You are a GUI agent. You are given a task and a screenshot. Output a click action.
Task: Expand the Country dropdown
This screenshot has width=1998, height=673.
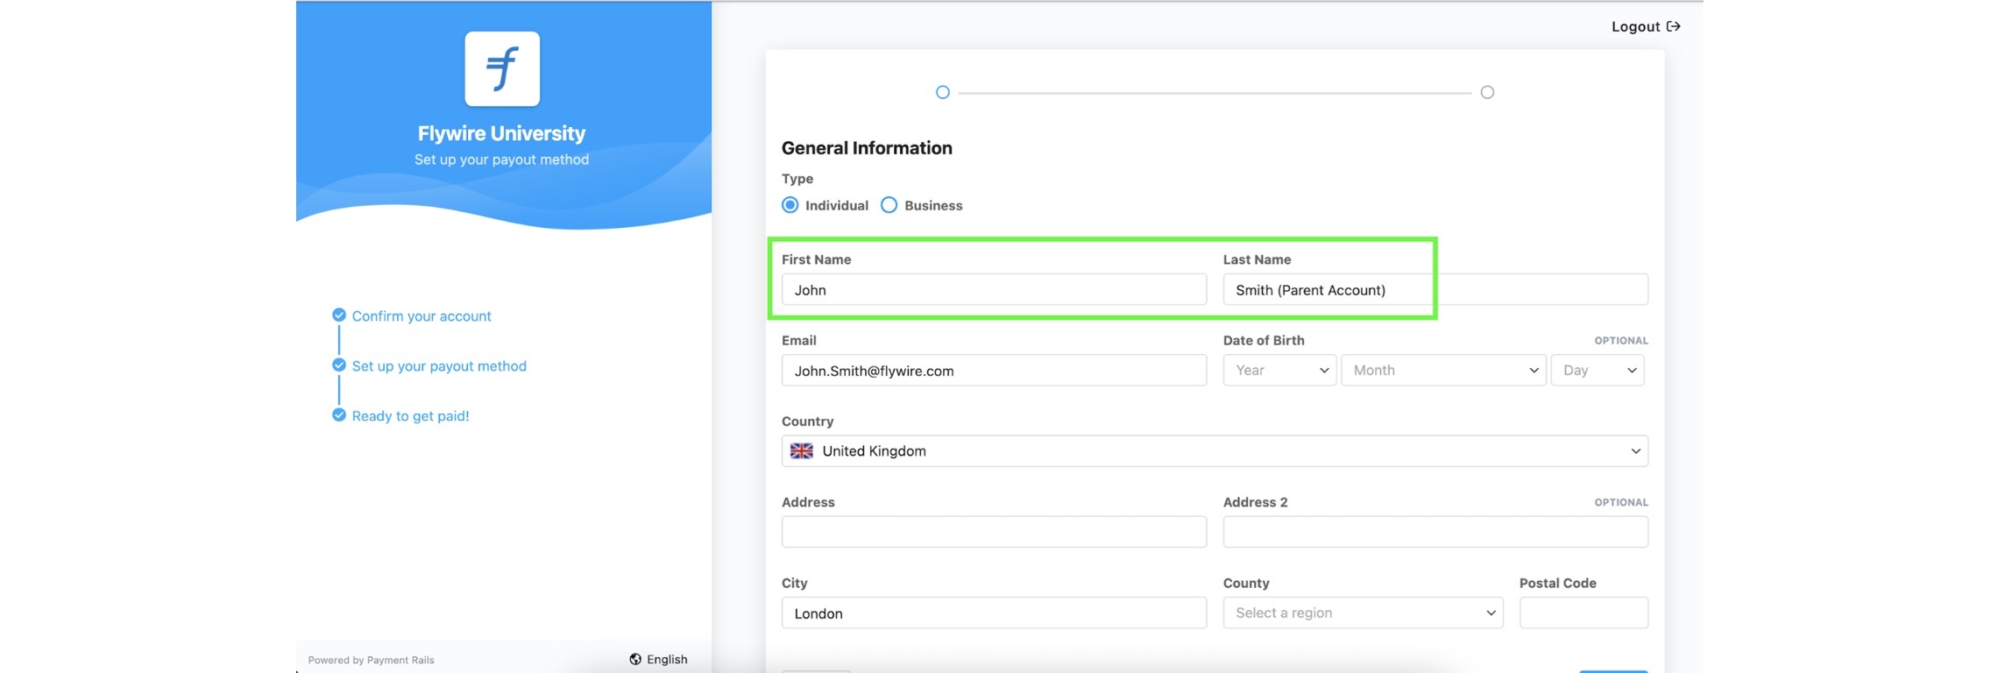pos(1214,451)
